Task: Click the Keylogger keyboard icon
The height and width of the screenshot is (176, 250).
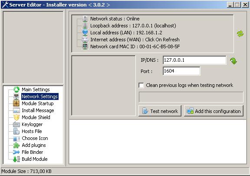Action: point(16,124)
